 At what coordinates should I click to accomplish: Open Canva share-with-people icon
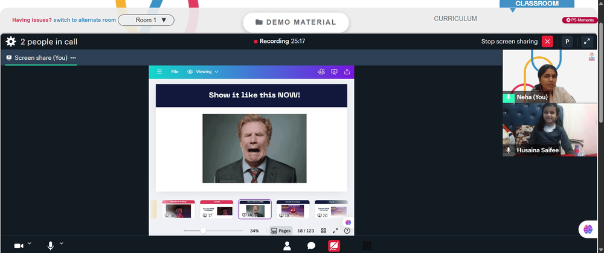321,72
